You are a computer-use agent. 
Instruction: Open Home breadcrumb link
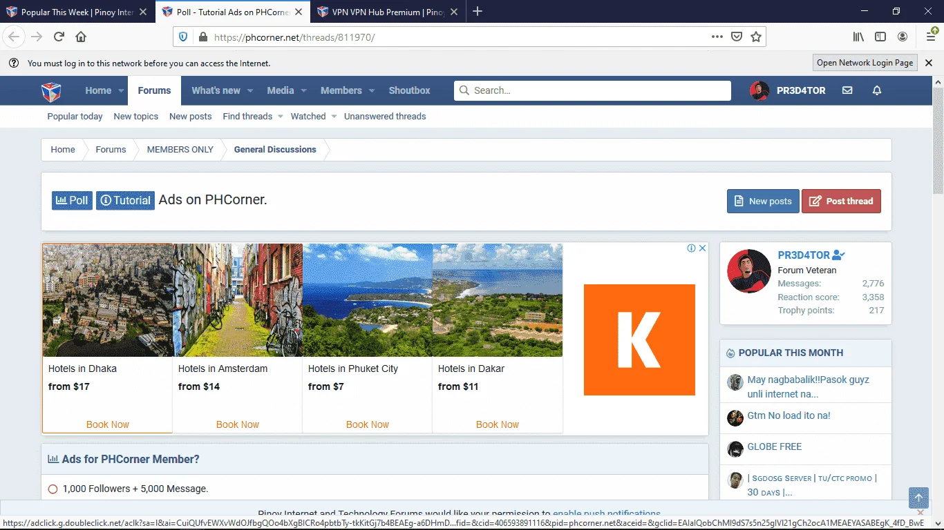point(63,150)
